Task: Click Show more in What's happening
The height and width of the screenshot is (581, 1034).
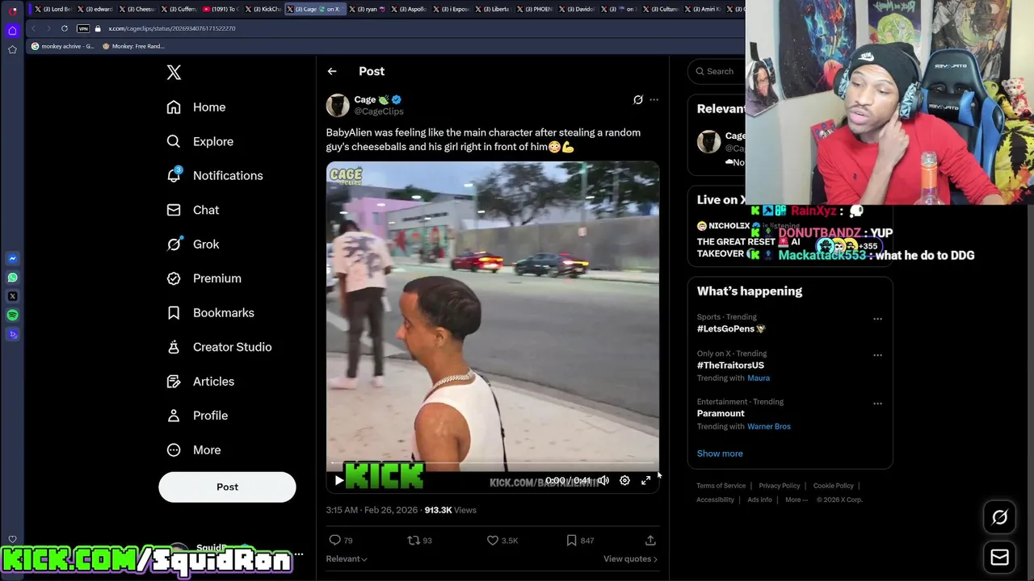Action: coord(720,454)
